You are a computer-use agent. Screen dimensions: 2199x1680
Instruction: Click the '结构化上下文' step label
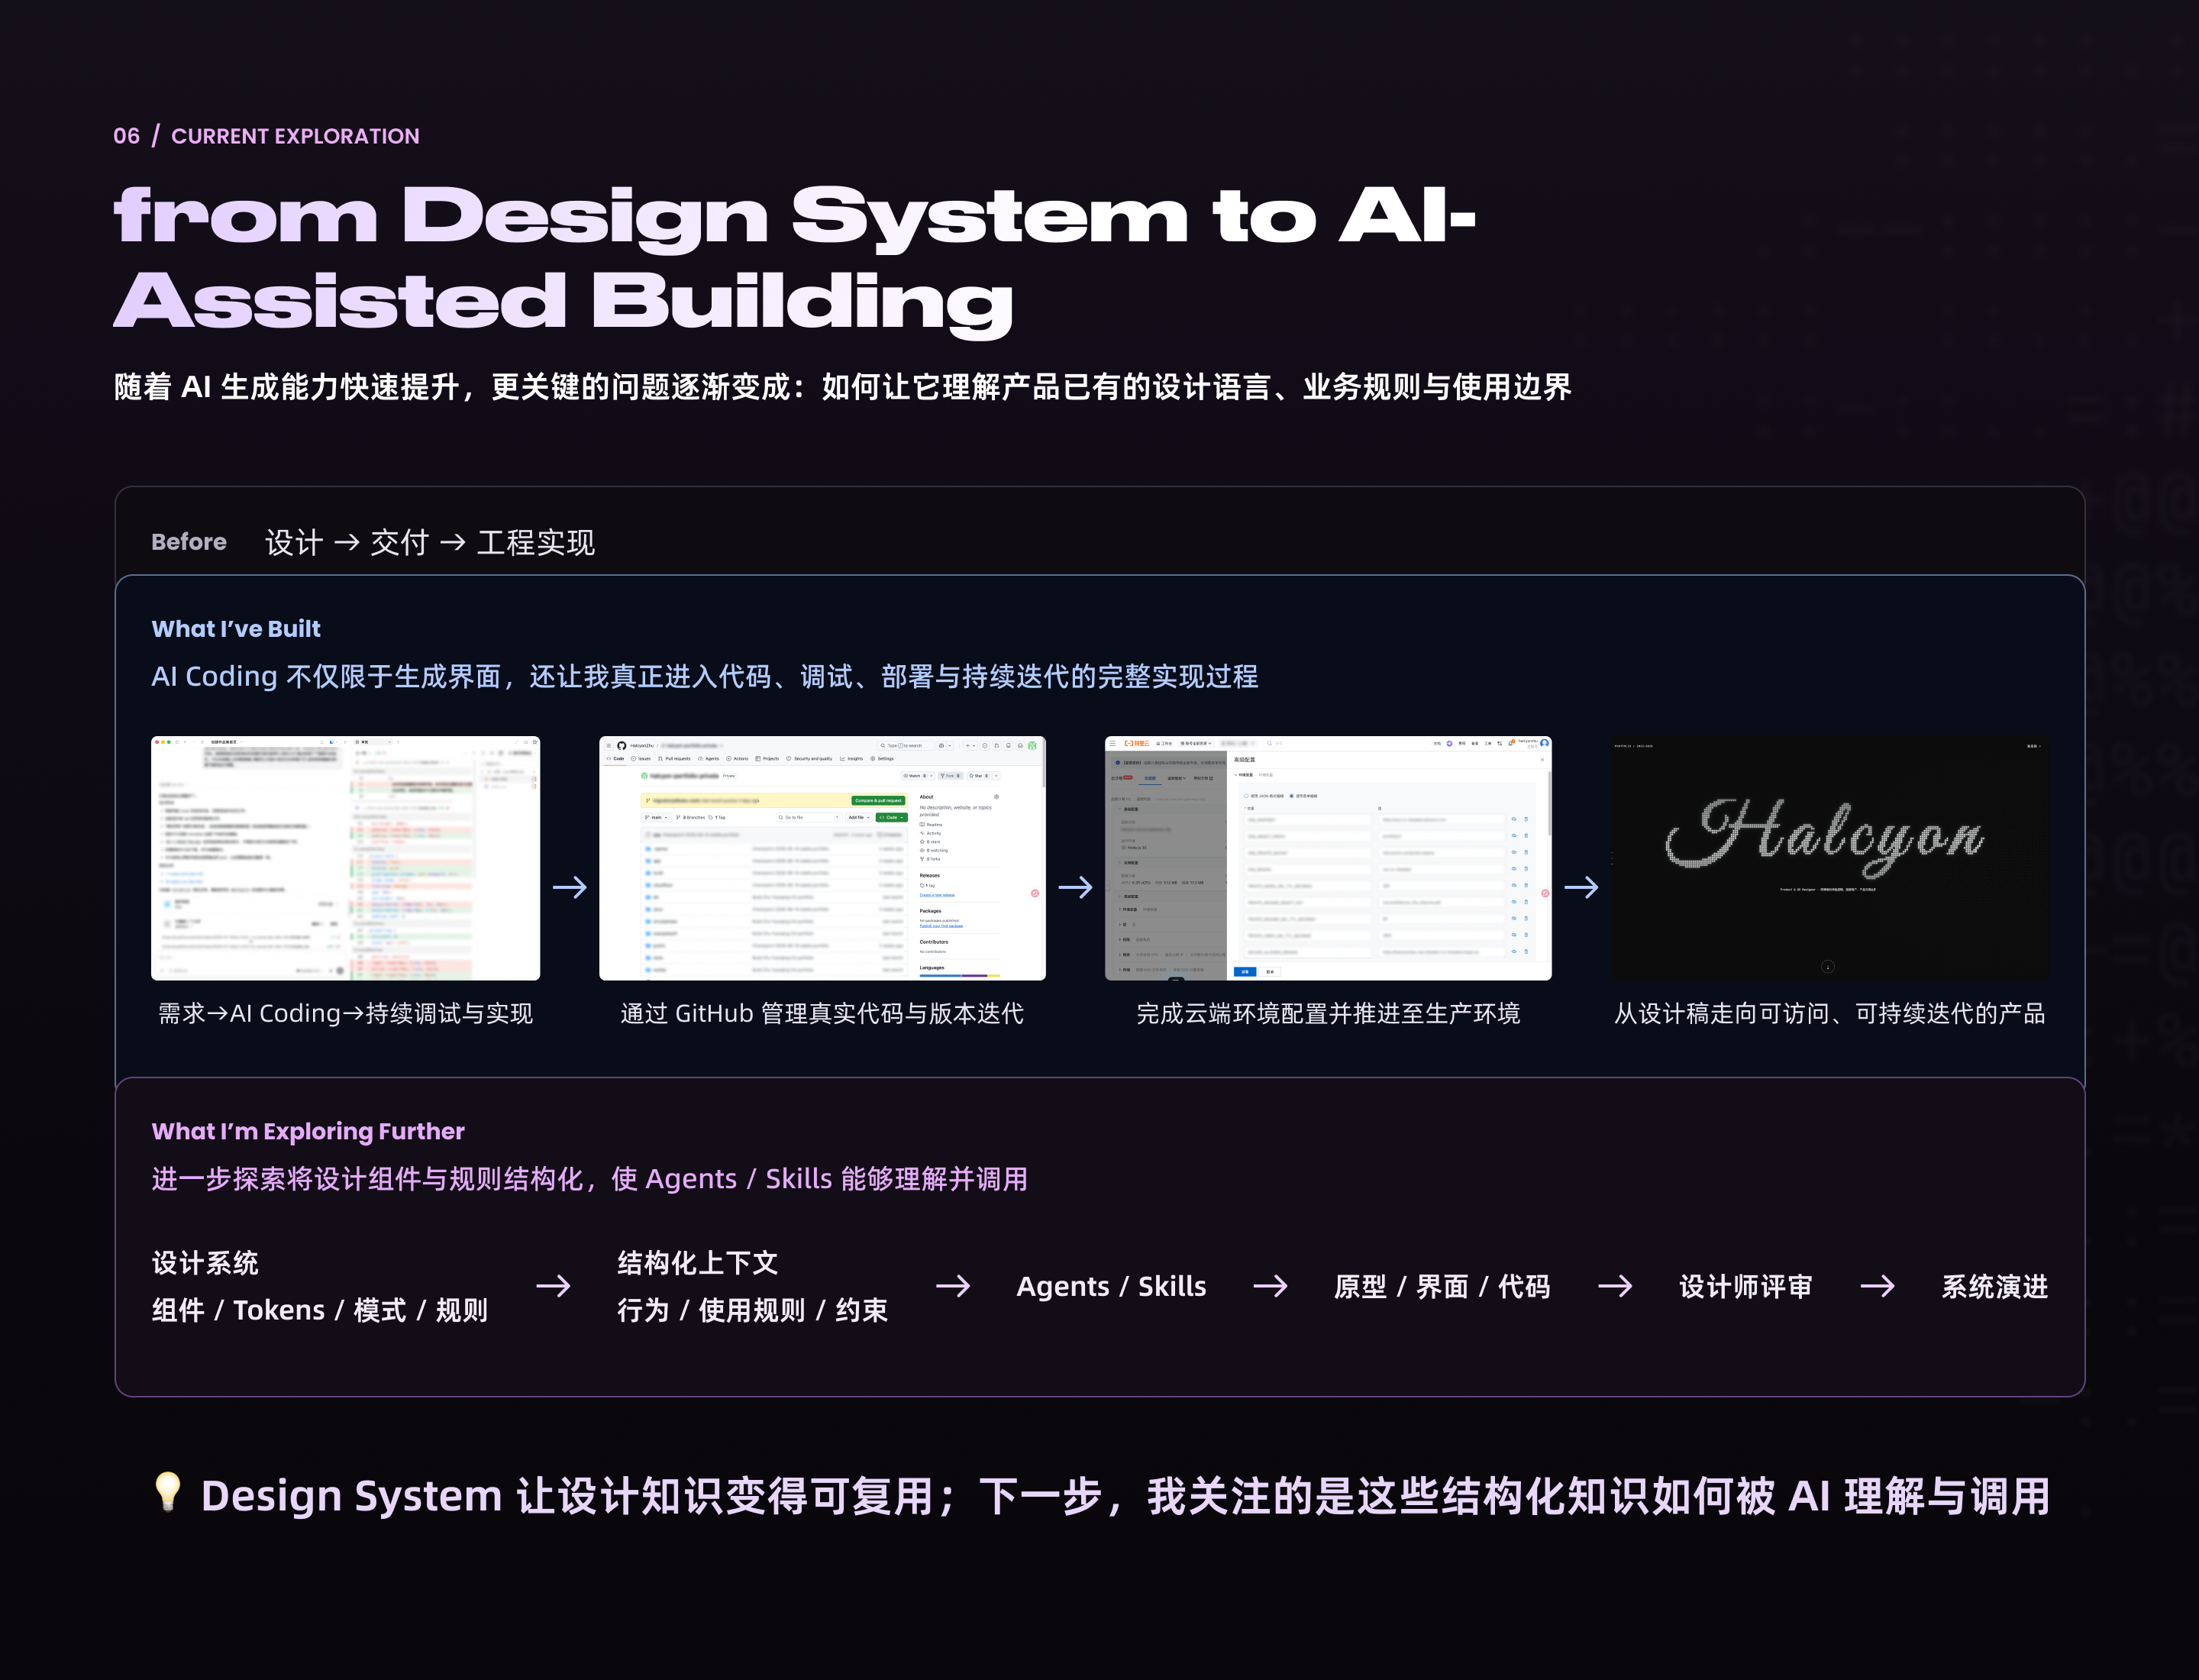(698, 1263)
